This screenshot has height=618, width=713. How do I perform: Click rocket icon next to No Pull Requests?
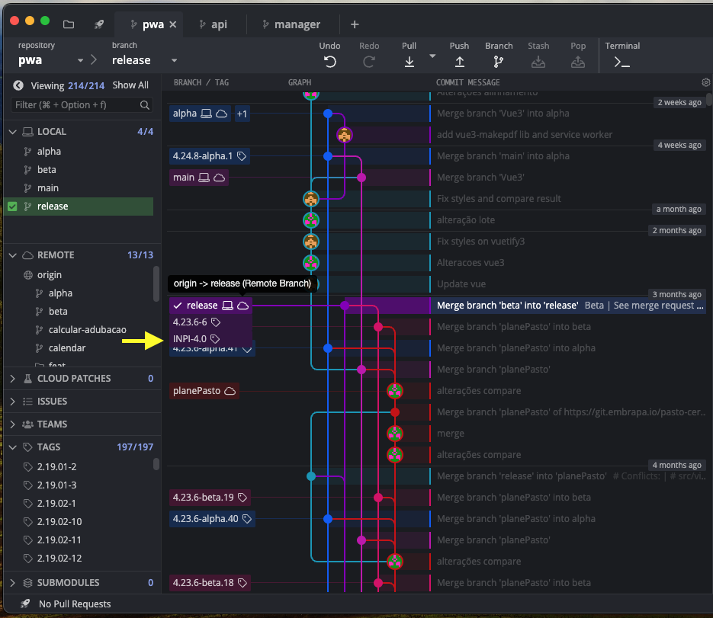25,604
